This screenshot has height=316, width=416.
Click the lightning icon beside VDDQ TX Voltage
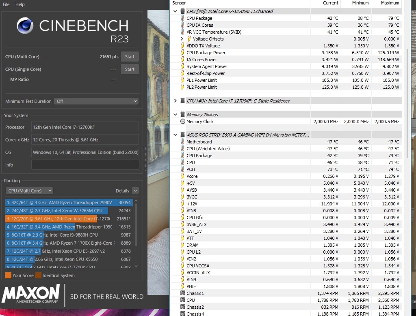(x=182, y=46)
